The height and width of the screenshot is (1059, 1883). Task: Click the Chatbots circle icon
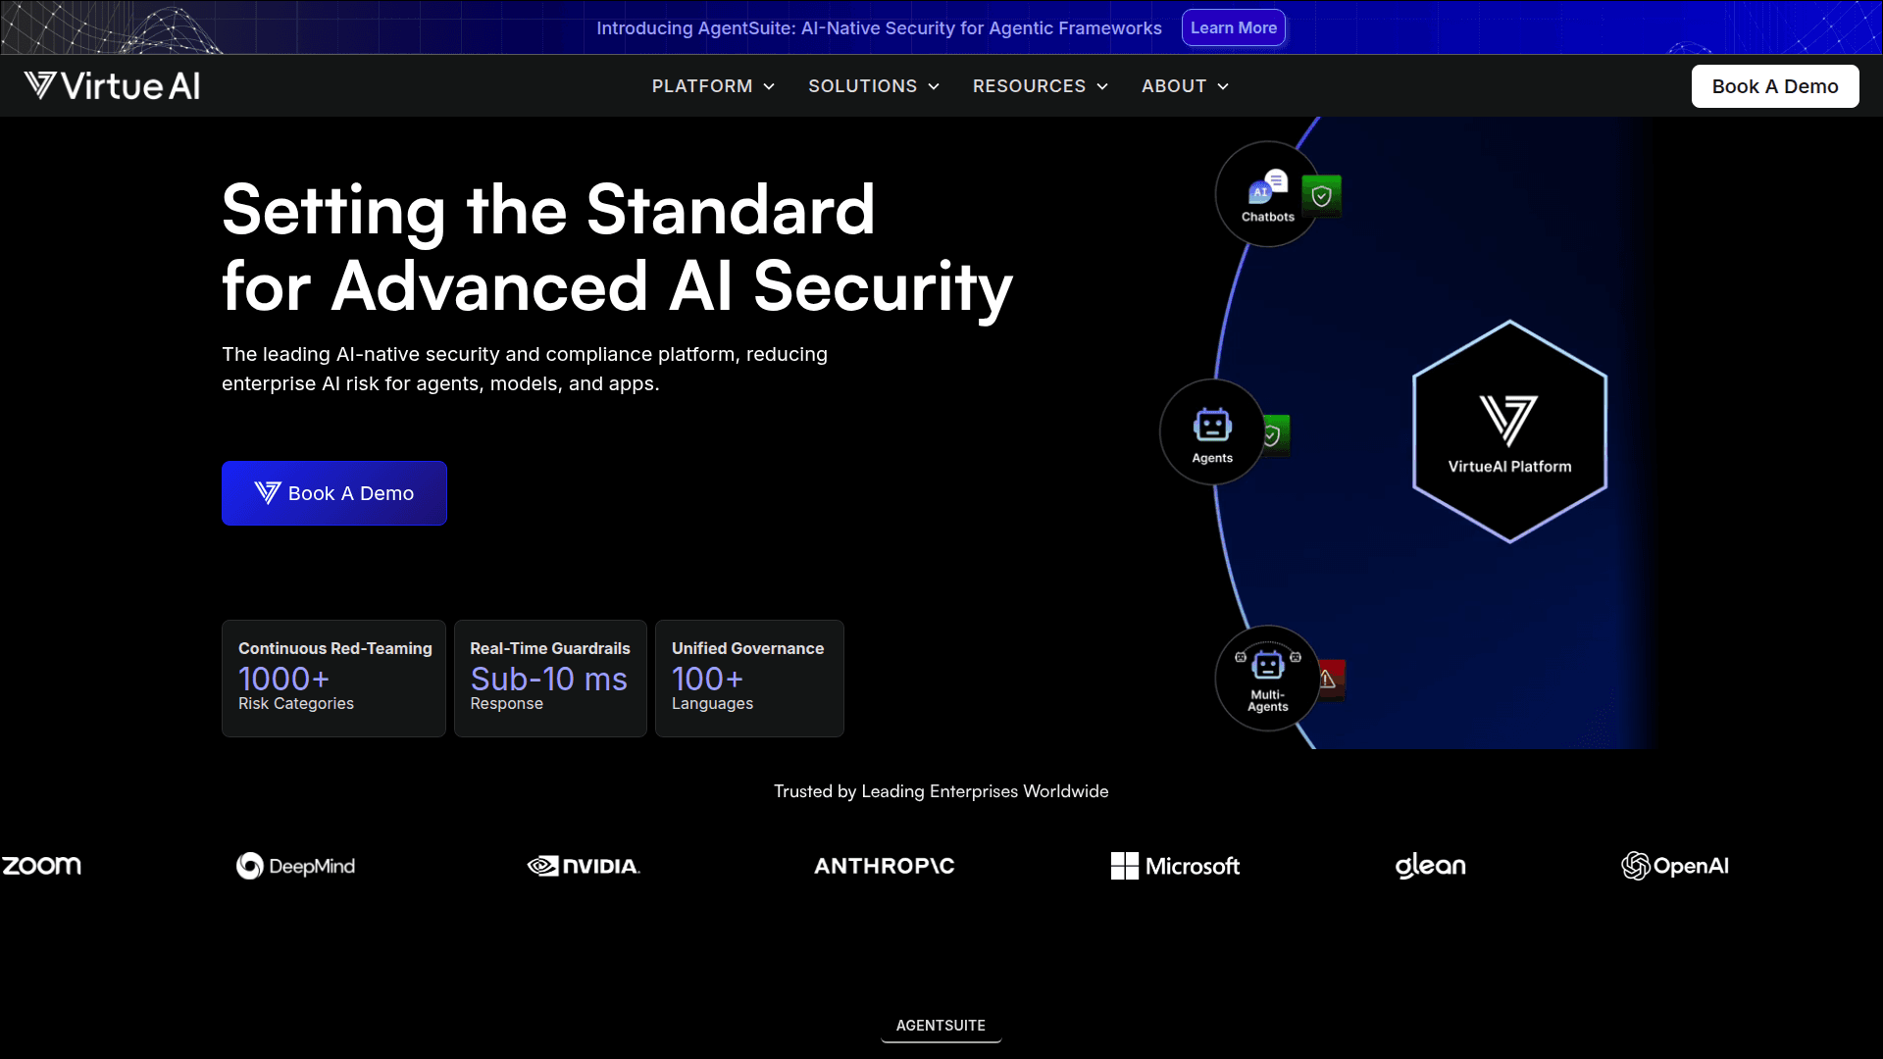point(1267,194)
